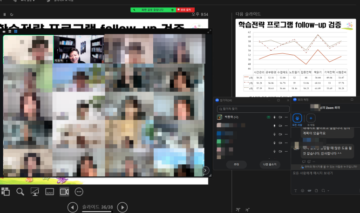Open who can see your messages link
360x213 pixels.
[x=329, y=167]
